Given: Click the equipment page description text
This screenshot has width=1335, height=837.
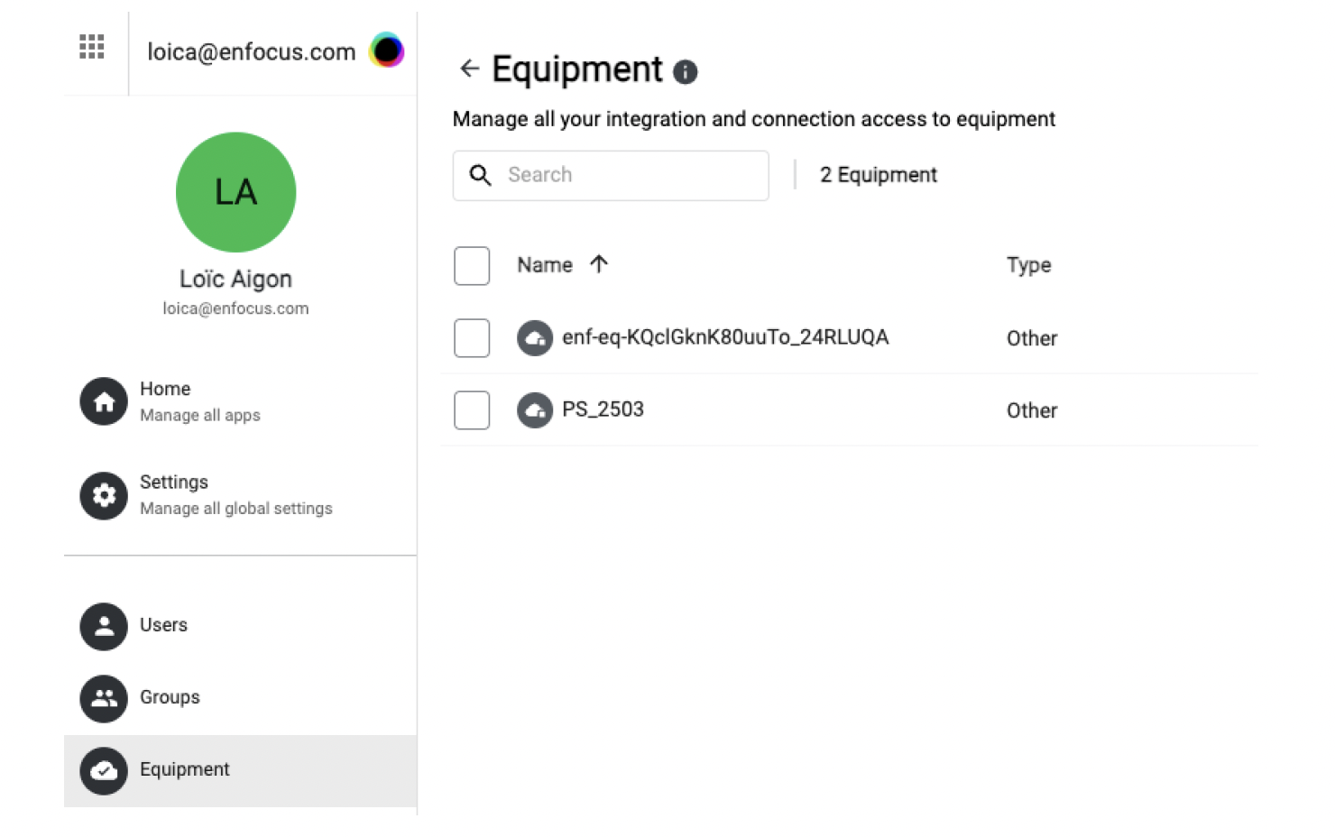Looking at the screenshot, I should (754, 119).
